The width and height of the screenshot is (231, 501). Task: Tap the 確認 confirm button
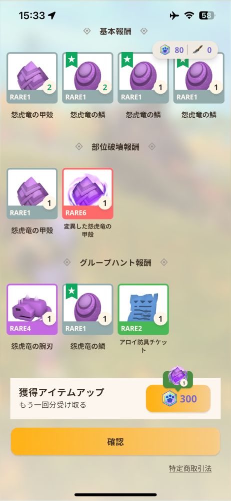[115, 442]
